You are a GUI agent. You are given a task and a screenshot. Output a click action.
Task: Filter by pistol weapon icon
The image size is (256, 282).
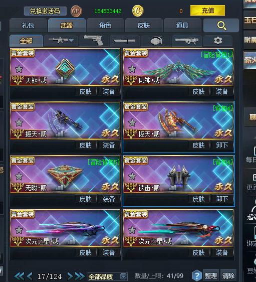(93, 40)
